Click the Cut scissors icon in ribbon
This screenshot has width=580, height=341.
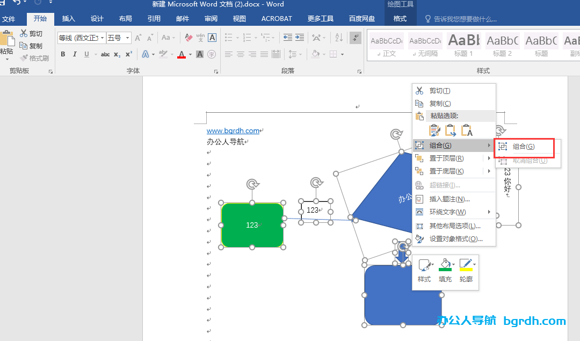coord(24,34)
